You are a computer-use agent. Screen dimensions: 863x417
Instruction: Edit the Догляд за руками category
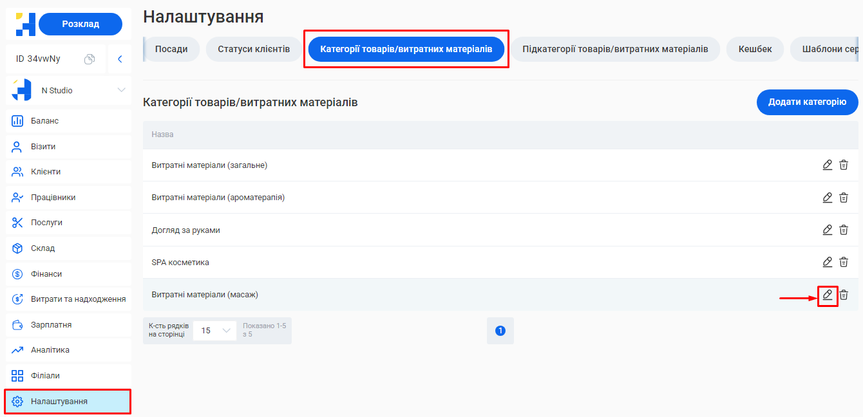pyautogui.click(x=827, y=230)
